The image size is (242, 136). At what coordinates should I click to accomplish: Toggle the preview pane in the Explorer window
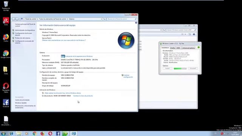(189, 34)
